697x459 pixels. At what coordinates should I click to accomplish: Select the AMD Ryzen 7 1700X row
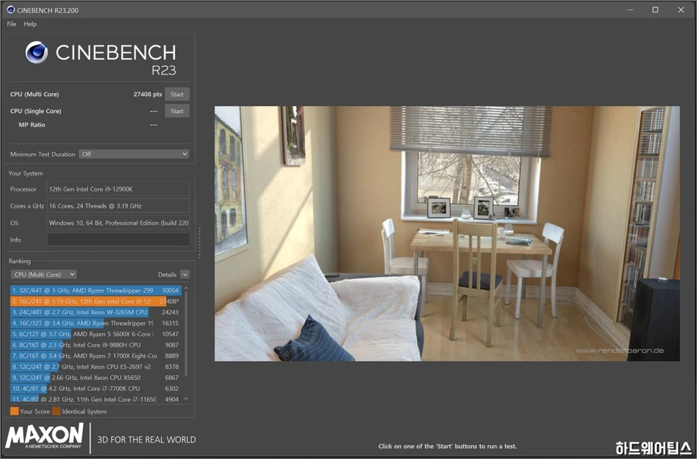tap(95, 355)
